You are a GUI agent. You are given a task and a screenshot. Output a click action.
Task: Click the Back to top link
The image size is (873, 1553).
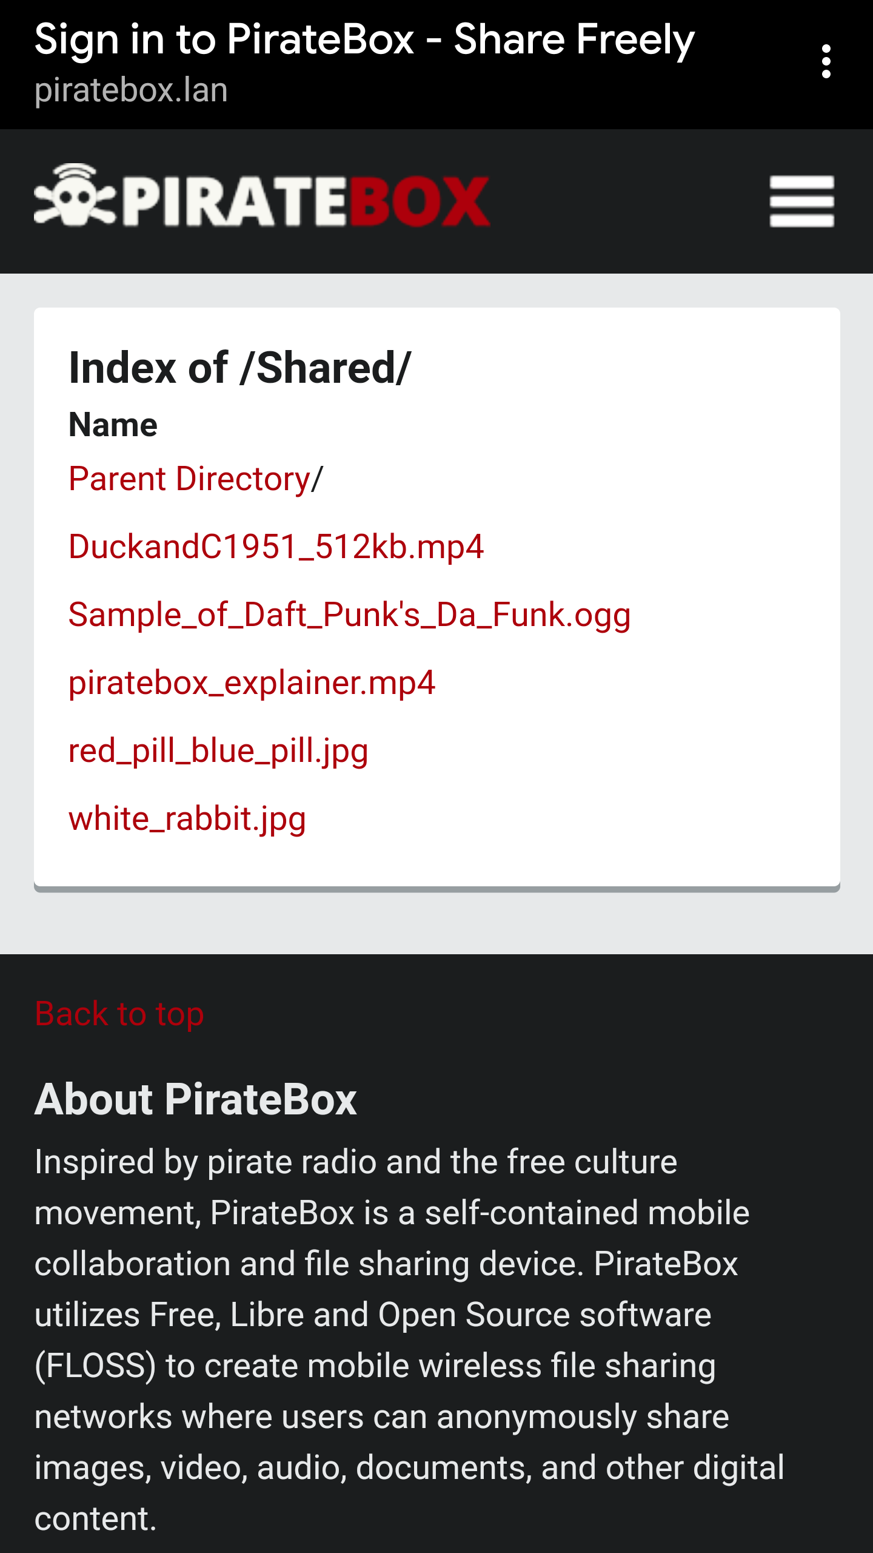point(119,1014)
